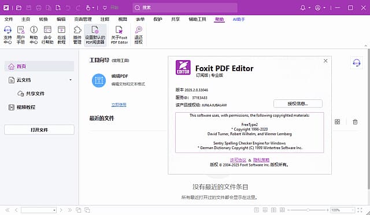Open the zoom percentage dropdown
Screen dimensions: 370x215
pos(353,210)
